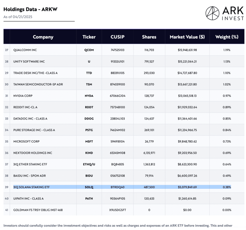This screenshot has width=246, height=230.
Task: Click shares value 128,737
Action: [149, 96]
